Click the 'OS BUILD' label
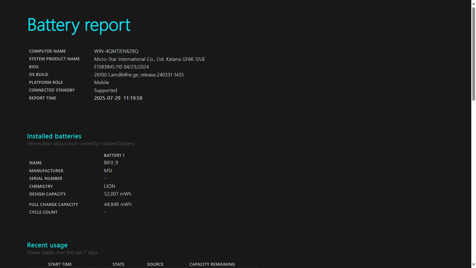The image size is (476, 268). click(38, 74)
